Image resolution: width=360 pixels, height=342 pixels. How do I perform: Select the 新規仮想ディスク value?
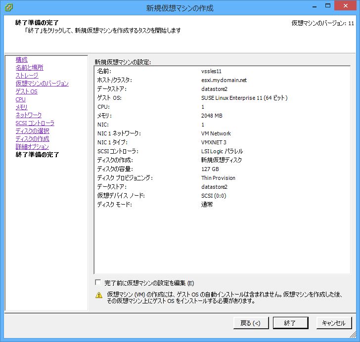pyautogui.click(x=222, y=160)
